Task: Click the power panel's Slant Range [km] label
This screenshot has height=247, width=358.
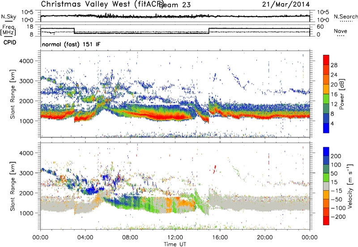Action: coord(13,95)
